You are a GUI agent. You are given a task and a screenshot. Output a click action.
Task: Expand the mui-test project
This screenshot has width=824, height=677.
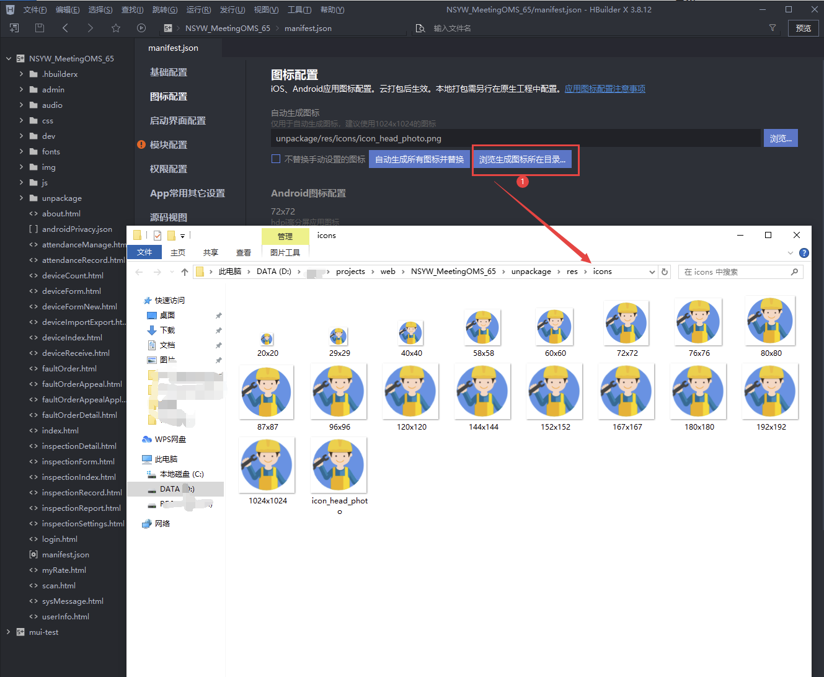[9, 632]
